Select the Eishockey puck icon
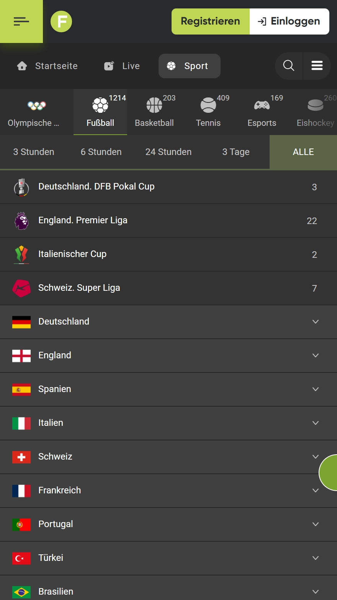 pyautogui.click(x=316, y=105)
